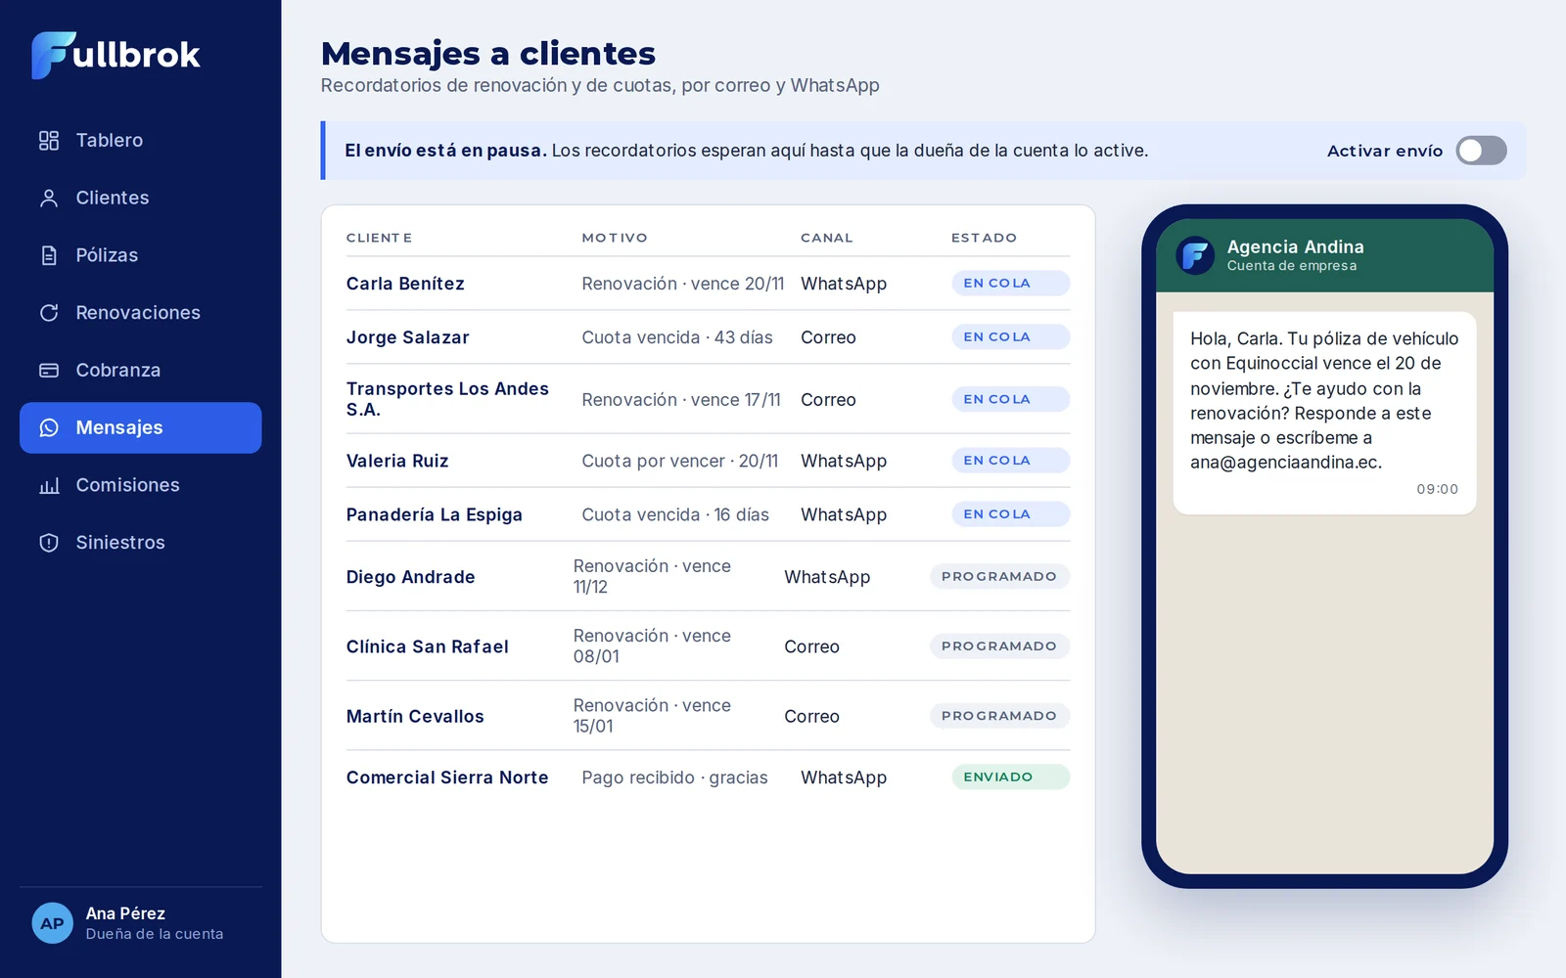Select the Jorge Salazar client name
1566x978 pixels.
pos(407,337)
